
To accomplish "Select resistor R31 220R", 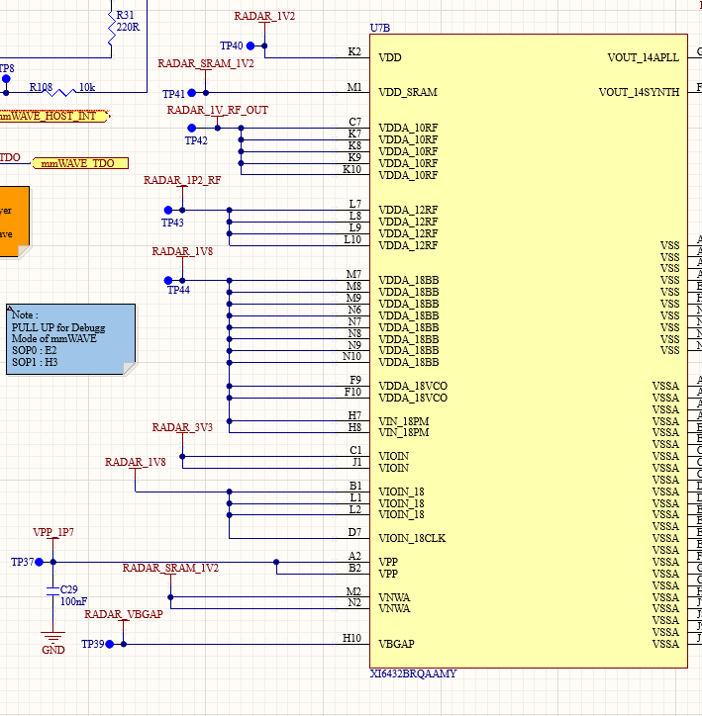I will click(x=111, y=28).
